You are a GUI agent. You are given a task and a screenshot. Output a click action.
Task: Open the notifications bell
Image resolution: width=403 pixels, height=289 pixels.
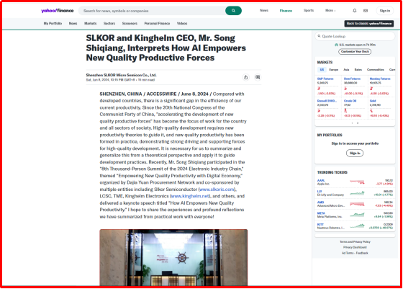[354, 11]
